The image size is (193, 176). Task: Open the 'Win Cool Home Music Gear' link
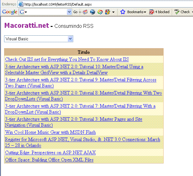pyautogui.click(x=50, y=132)
